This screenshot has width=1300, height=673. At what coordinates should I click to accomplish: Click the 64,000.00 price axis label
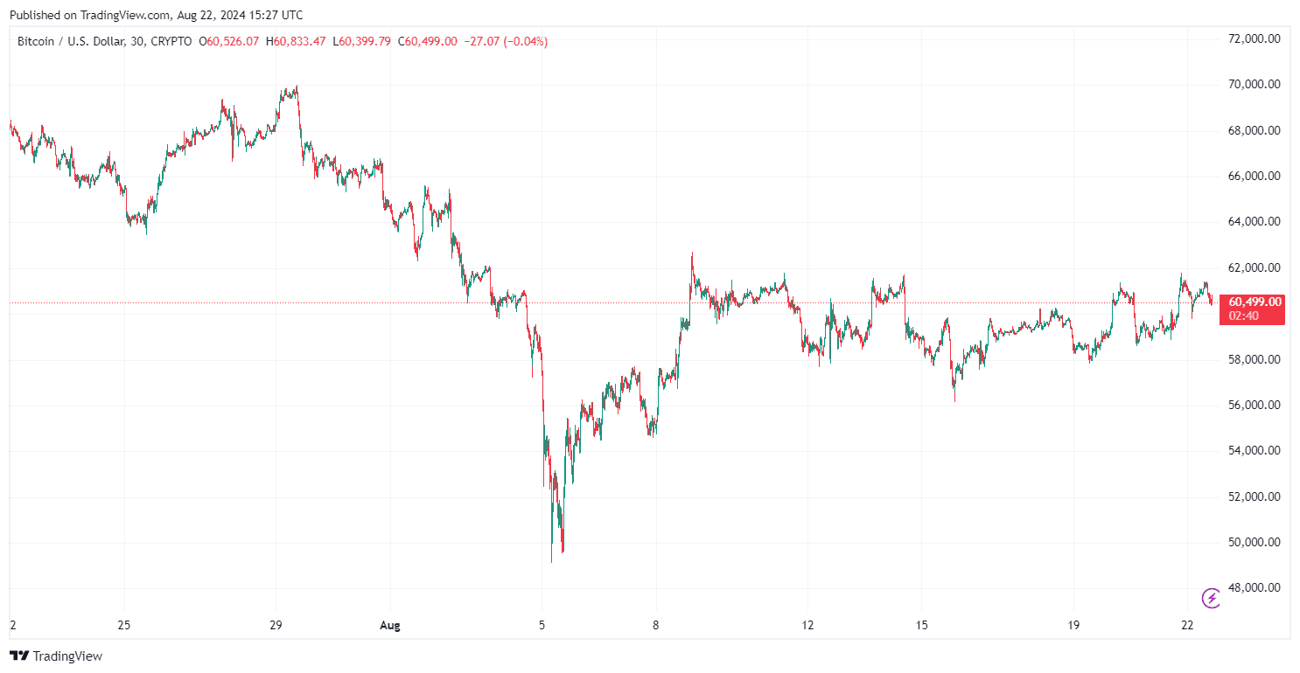(x=1255, y=222)
